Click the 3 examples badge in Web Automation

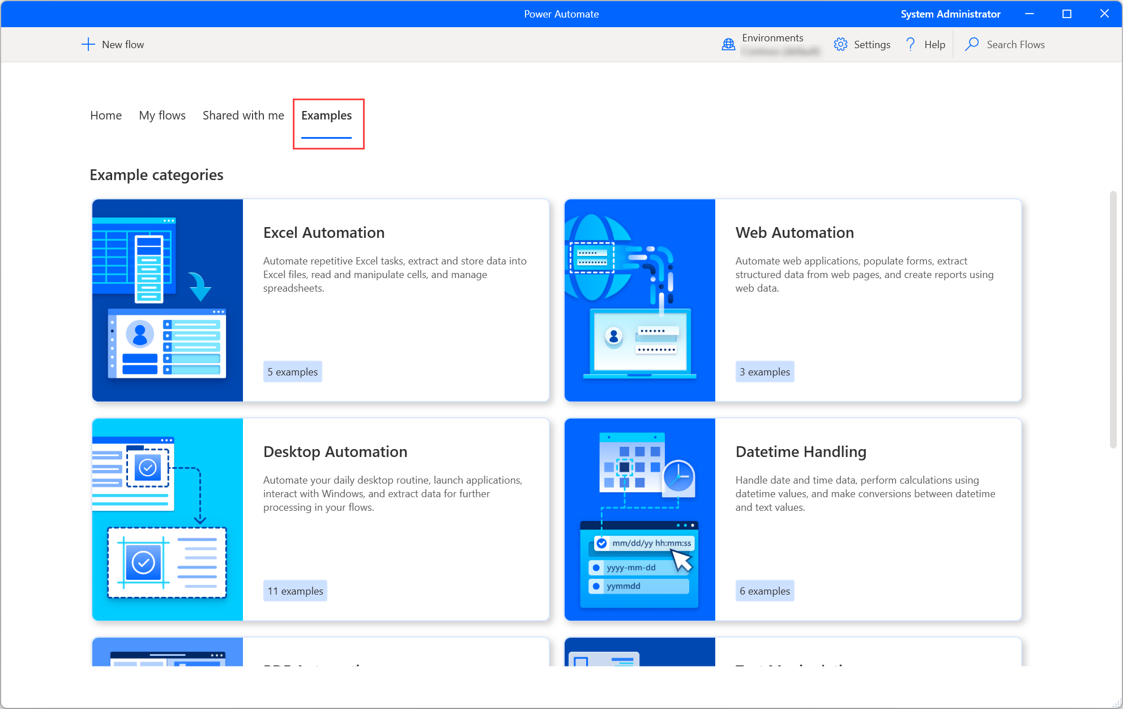(x=763, y=371)
